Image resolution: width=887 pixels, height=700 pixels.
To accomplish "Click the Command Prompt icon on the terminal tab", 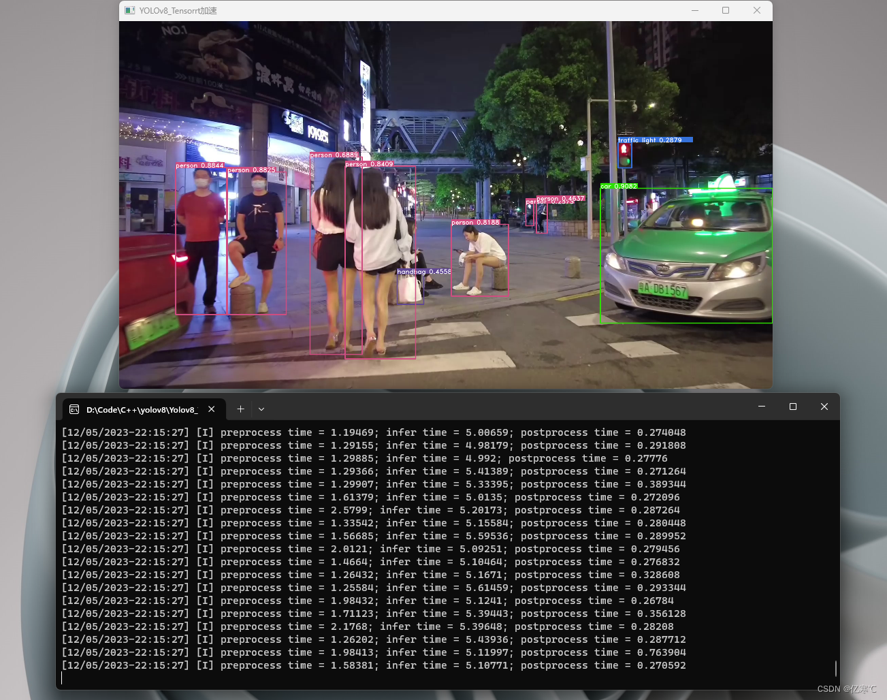I will [74, 409].
